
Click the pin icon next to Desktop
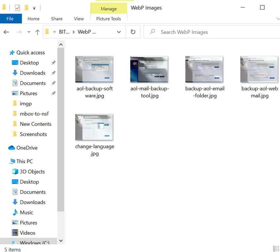tap(53, 63)
